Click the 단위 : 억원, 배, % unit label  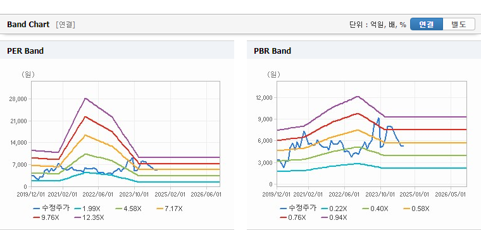pyautogui.click(x=378, y=25)
